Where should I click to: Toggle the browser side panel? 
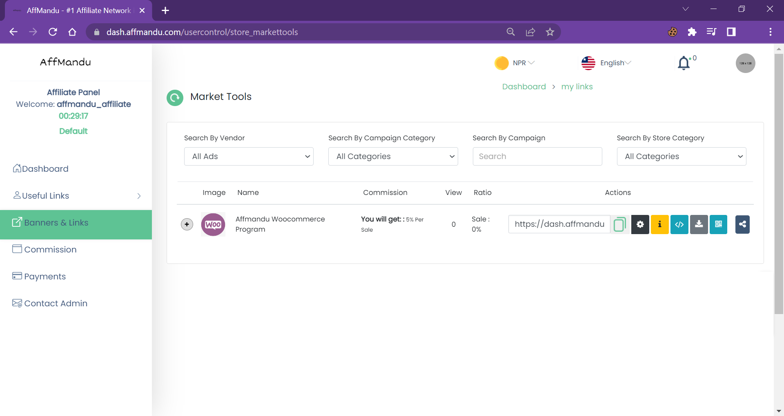[x=731, y=32]
